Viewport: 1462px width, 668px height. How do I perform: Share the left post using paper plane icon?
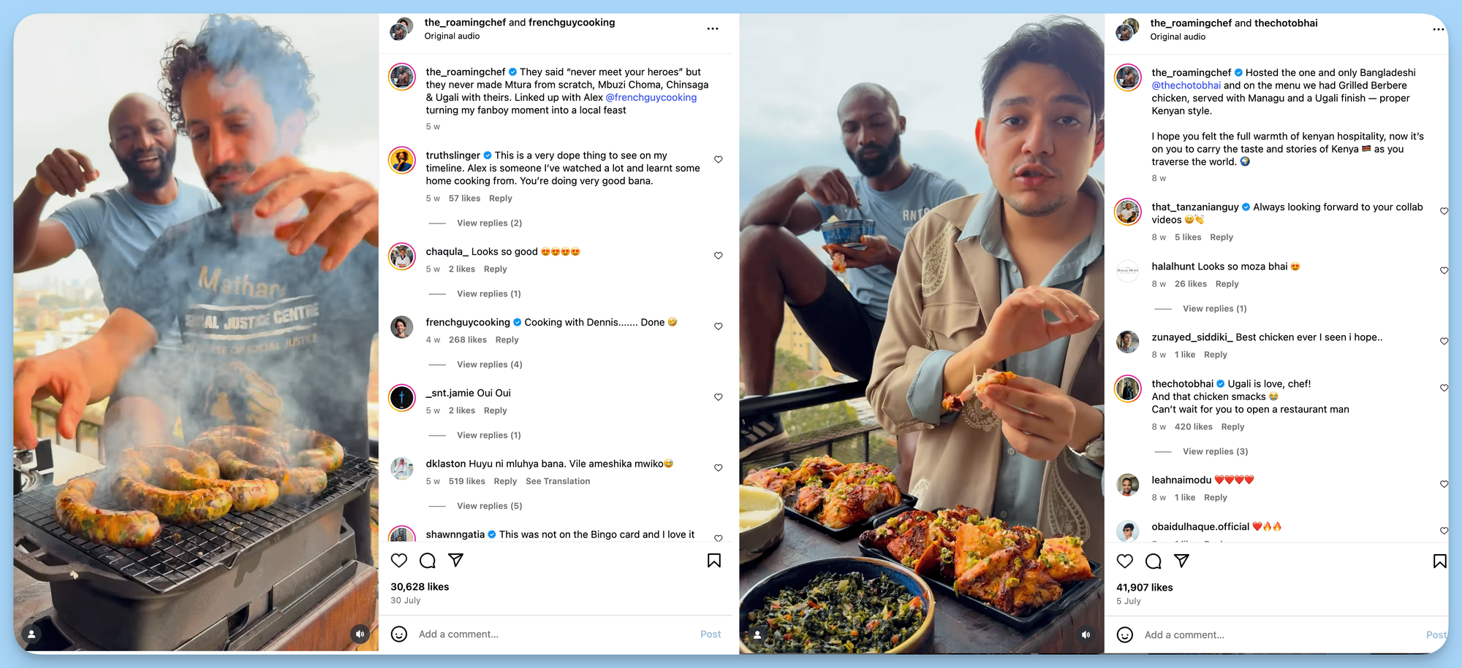(x=455, y=560)
